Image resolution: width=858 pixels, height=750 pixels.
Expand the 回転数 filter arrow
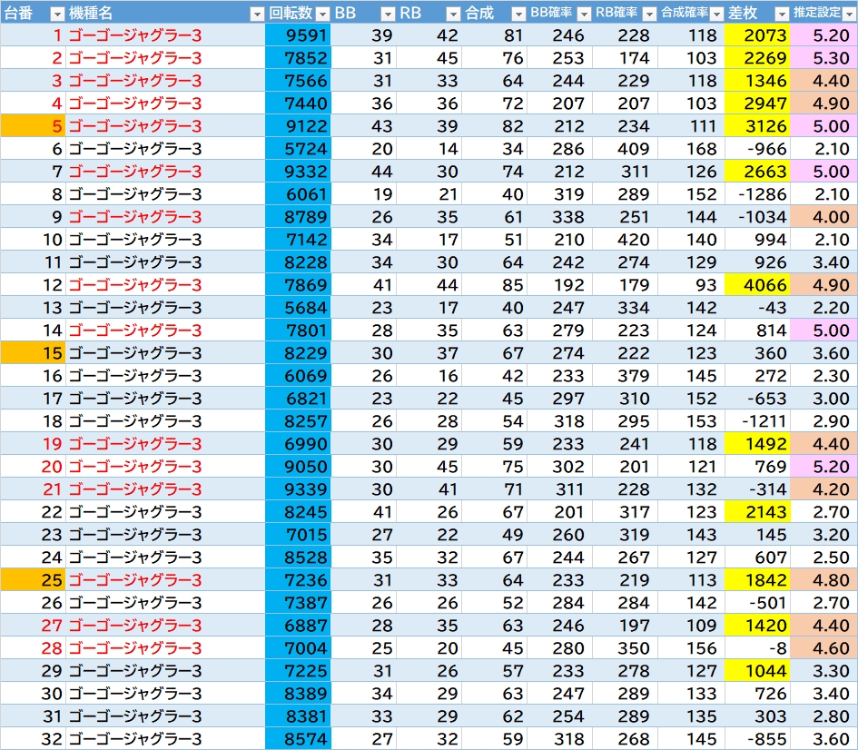tap(321, 14)
